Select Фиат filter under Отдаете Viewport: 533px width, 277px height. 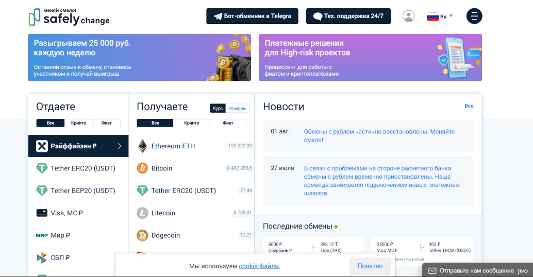point(106,123)
